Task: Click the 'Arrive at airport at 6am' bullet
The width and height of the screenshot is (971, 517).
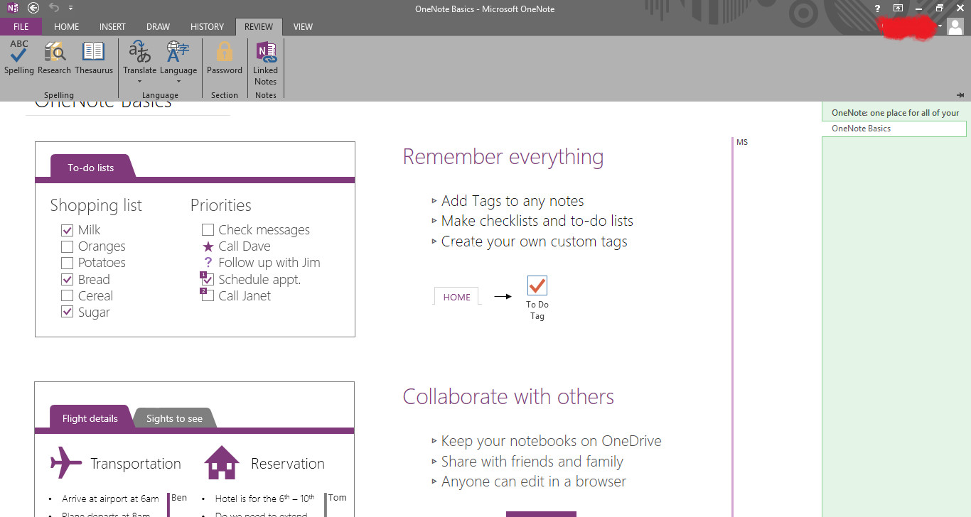Action: pyautogui.click(x=110, y=499)
